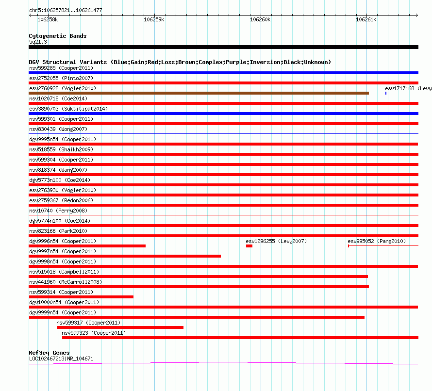Click the dgv5773n100 (Coe2014) label
Image resolution: width=432 pixels, height=391 pixels.
click(x=60, y=180)
